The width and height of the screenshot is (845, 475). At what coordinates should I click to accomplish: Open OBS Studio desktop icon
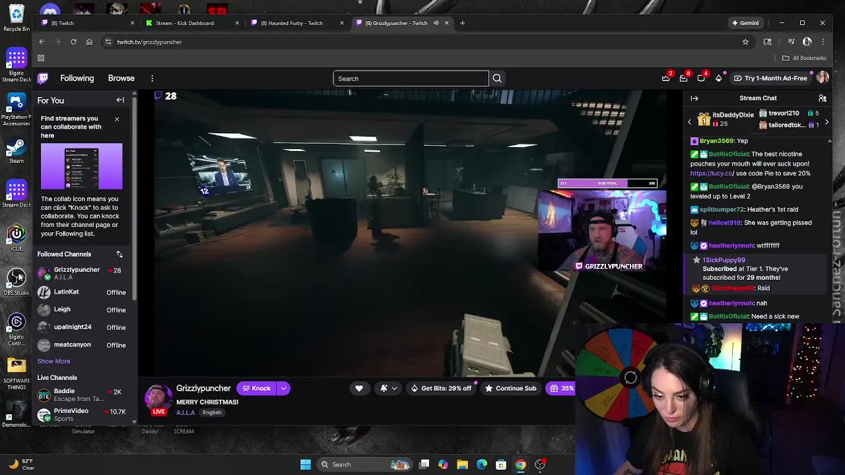tap(17, 281)
